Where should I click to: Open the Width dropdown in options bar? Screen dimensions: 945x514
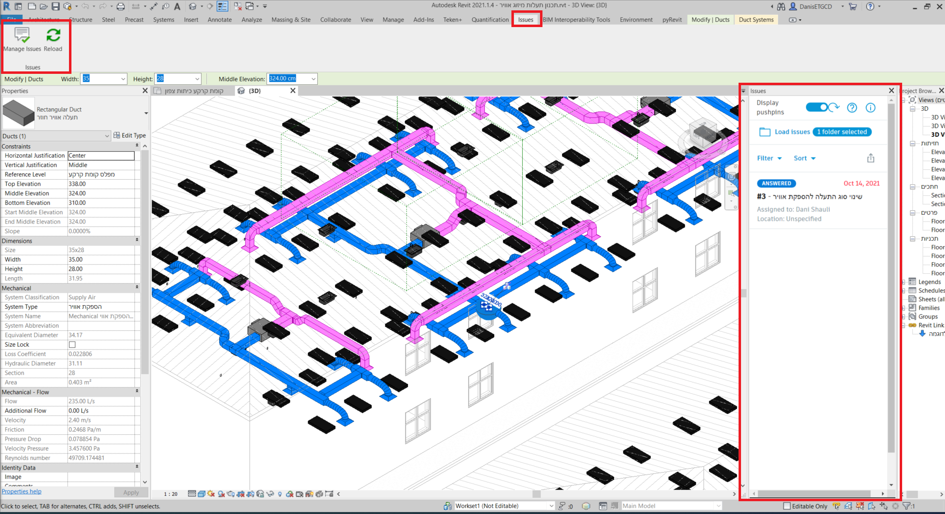(123, 79)
